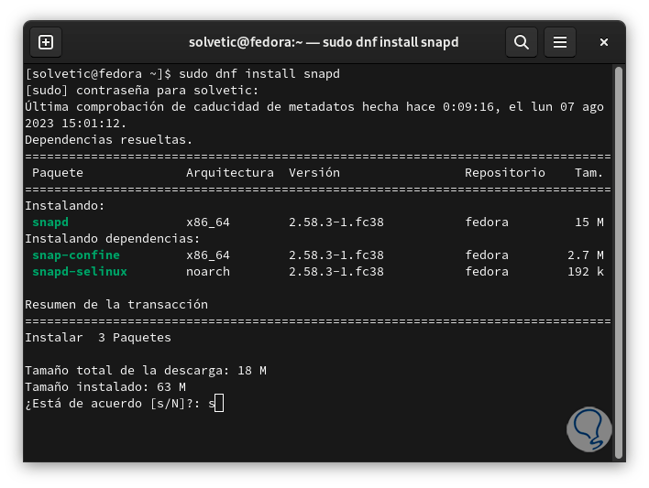Click the Arquitectura column header
The width and height of the screenshot is (649, 488).
(230, 173)
